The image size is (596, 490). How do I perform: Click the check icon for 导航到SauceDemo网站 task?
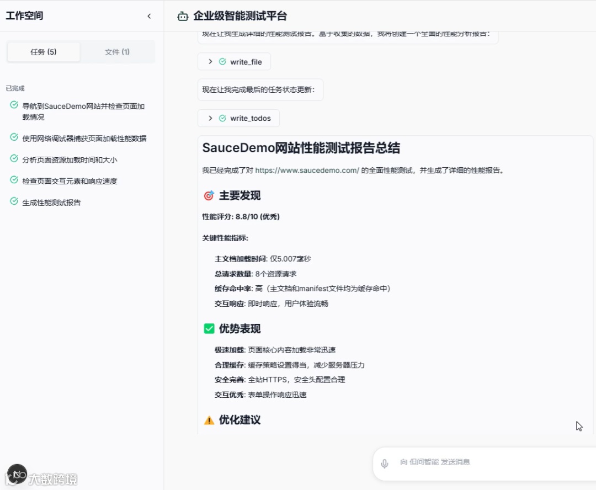point(14,104)
